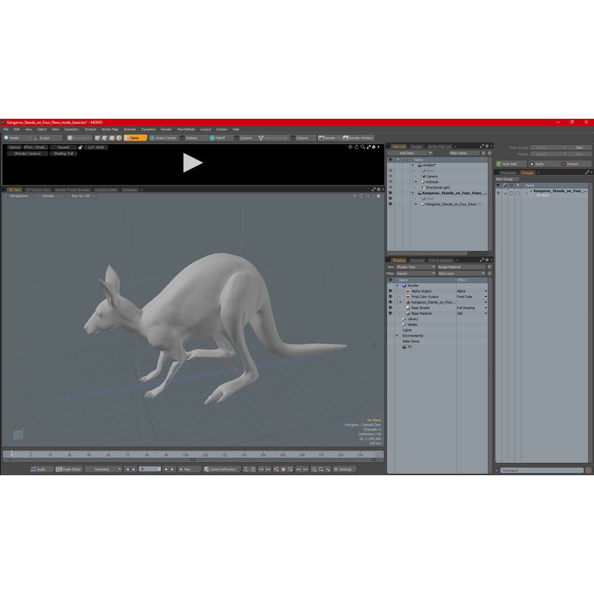
Task: Open the Render Window
Action: pyautogui.click(x=358, y=138)
